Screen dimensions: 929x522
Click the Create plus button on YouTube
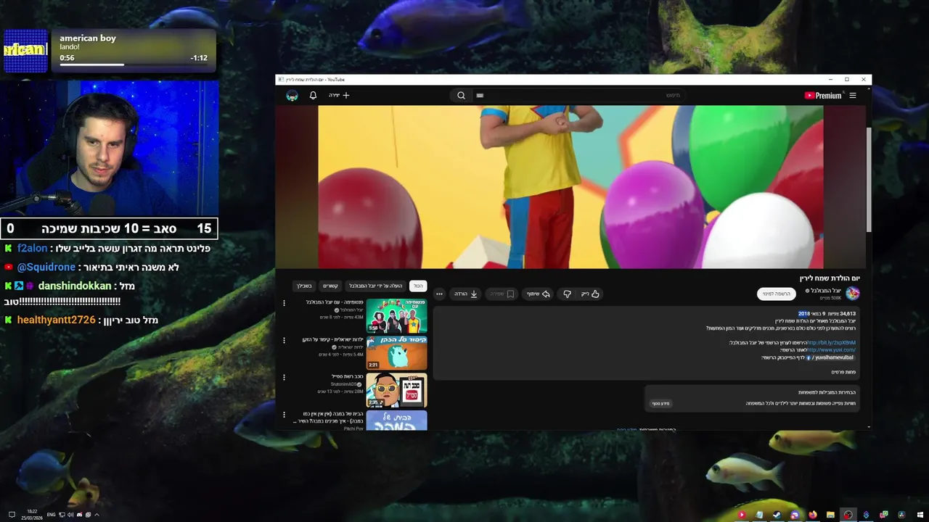click(340, 95)
